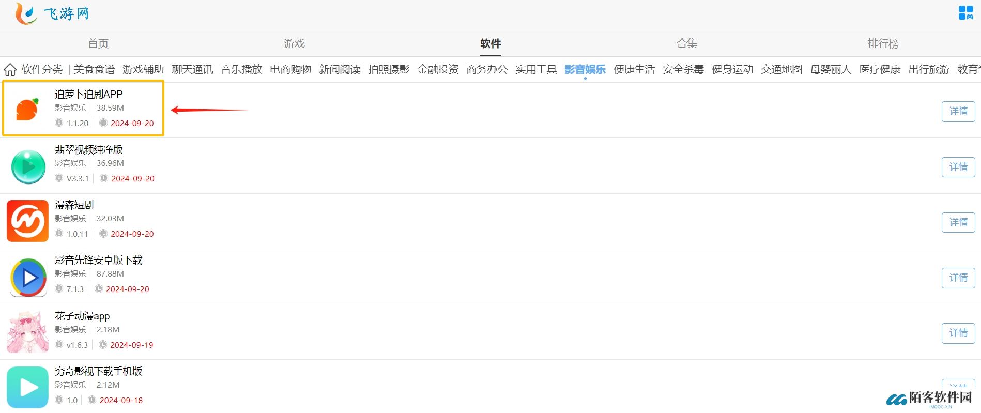Open the blue grid icon at top right
Viewport: 981px width, 413px height.
[965, 13]
